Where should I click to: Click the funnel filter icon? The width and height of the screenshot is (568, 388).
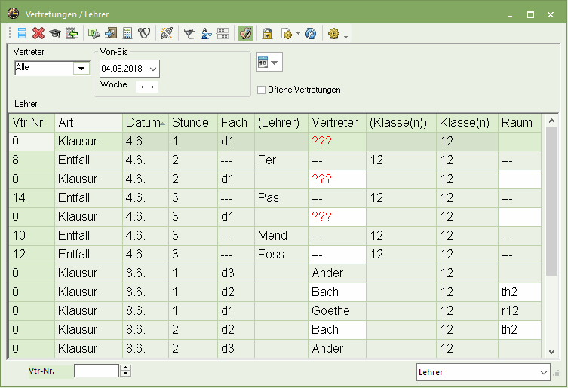(189, 34)
